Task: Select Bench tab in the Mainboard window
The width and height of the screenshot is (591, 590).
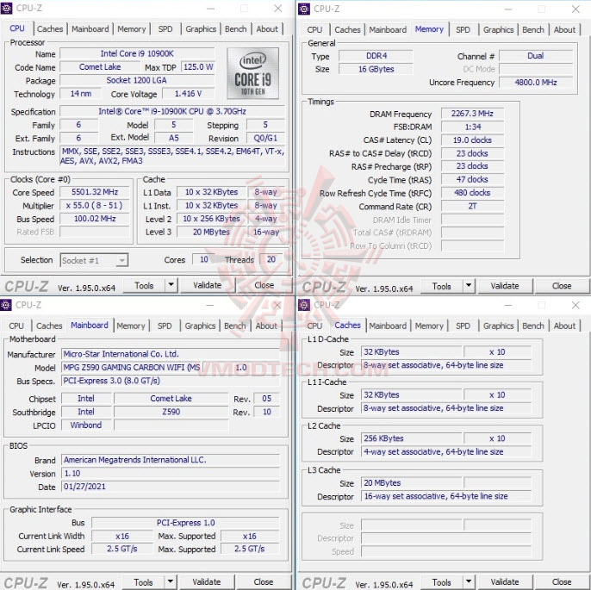Action: tap(235, 326)
